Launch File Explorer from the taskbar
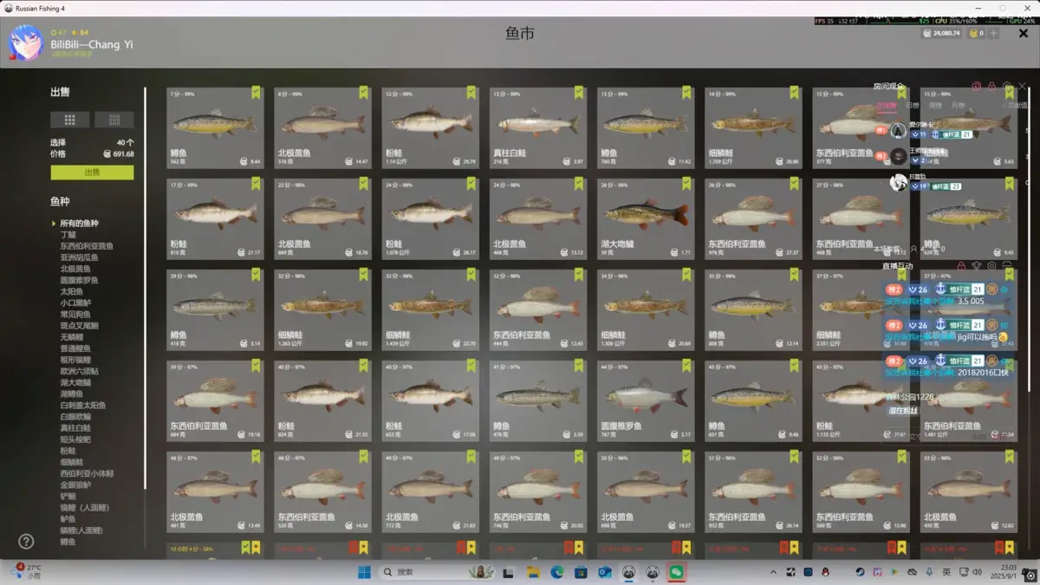This screenshot has height=585, width=1040. (533, 572)
